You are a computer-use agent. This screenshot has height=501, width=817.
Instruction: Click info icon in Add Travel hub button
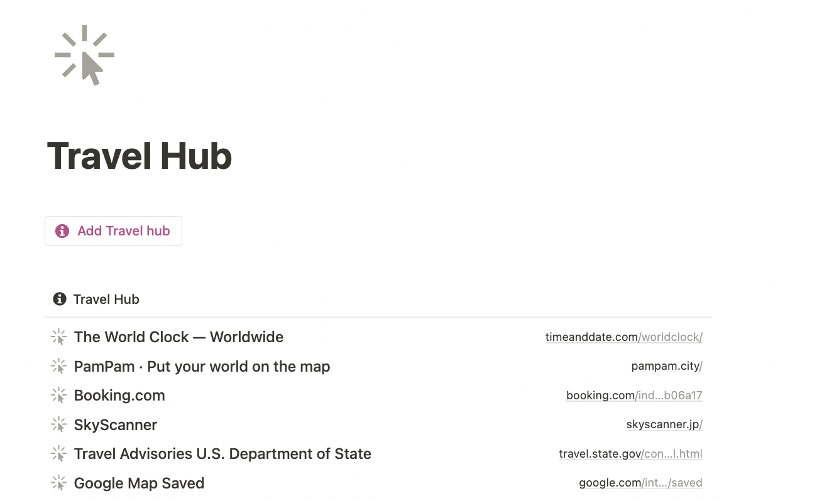click(x=62, y=231)
